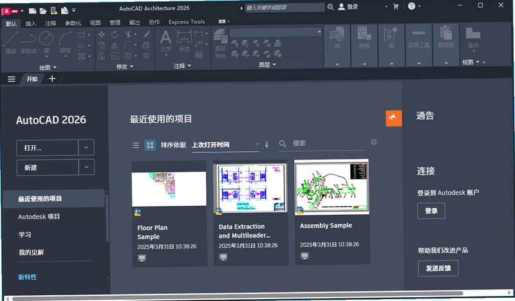Open the Assembly Sample thumbnail
Image resolution: width=515 pixels, height=301 pixels.
coord(332,187)
